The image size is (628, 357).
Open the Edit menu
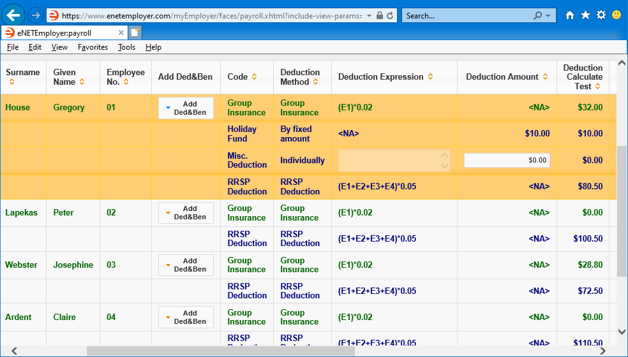coord(35,47)
